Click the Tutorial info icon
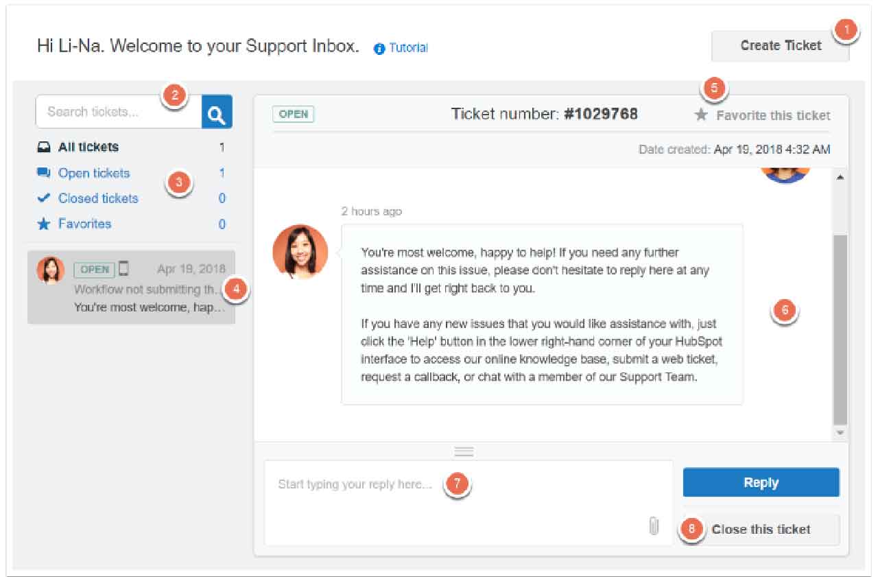Image resolution: width=878 pixels, height=577 pixels. [379, 48]
